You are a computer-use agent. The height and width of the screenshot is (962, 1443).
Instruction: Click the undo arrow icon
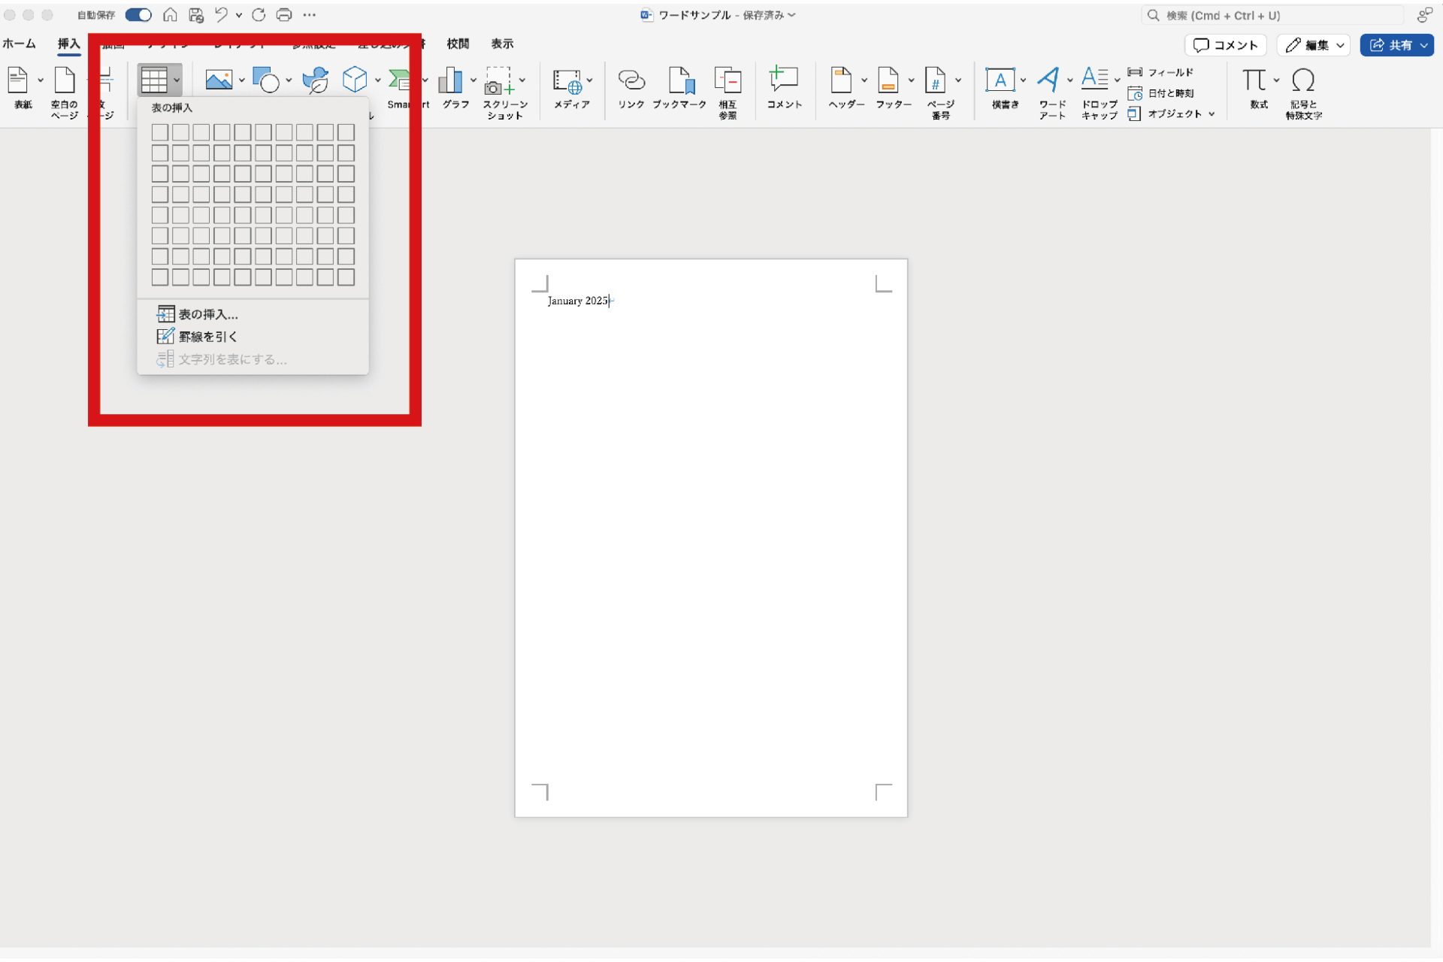point(221,15)
